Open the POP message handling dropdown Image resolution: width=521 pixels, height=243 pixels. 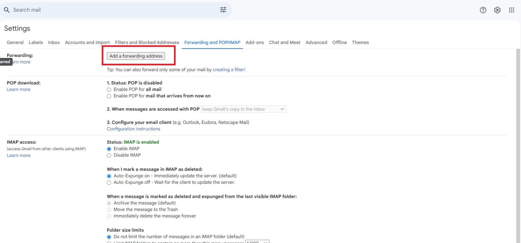tap(243, 109)
